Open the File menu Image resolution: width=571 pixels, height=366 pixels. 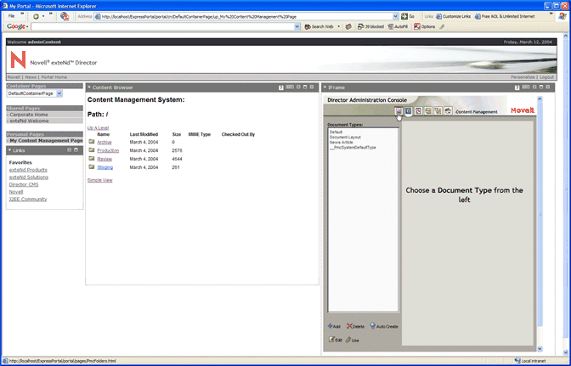point(12,16)
